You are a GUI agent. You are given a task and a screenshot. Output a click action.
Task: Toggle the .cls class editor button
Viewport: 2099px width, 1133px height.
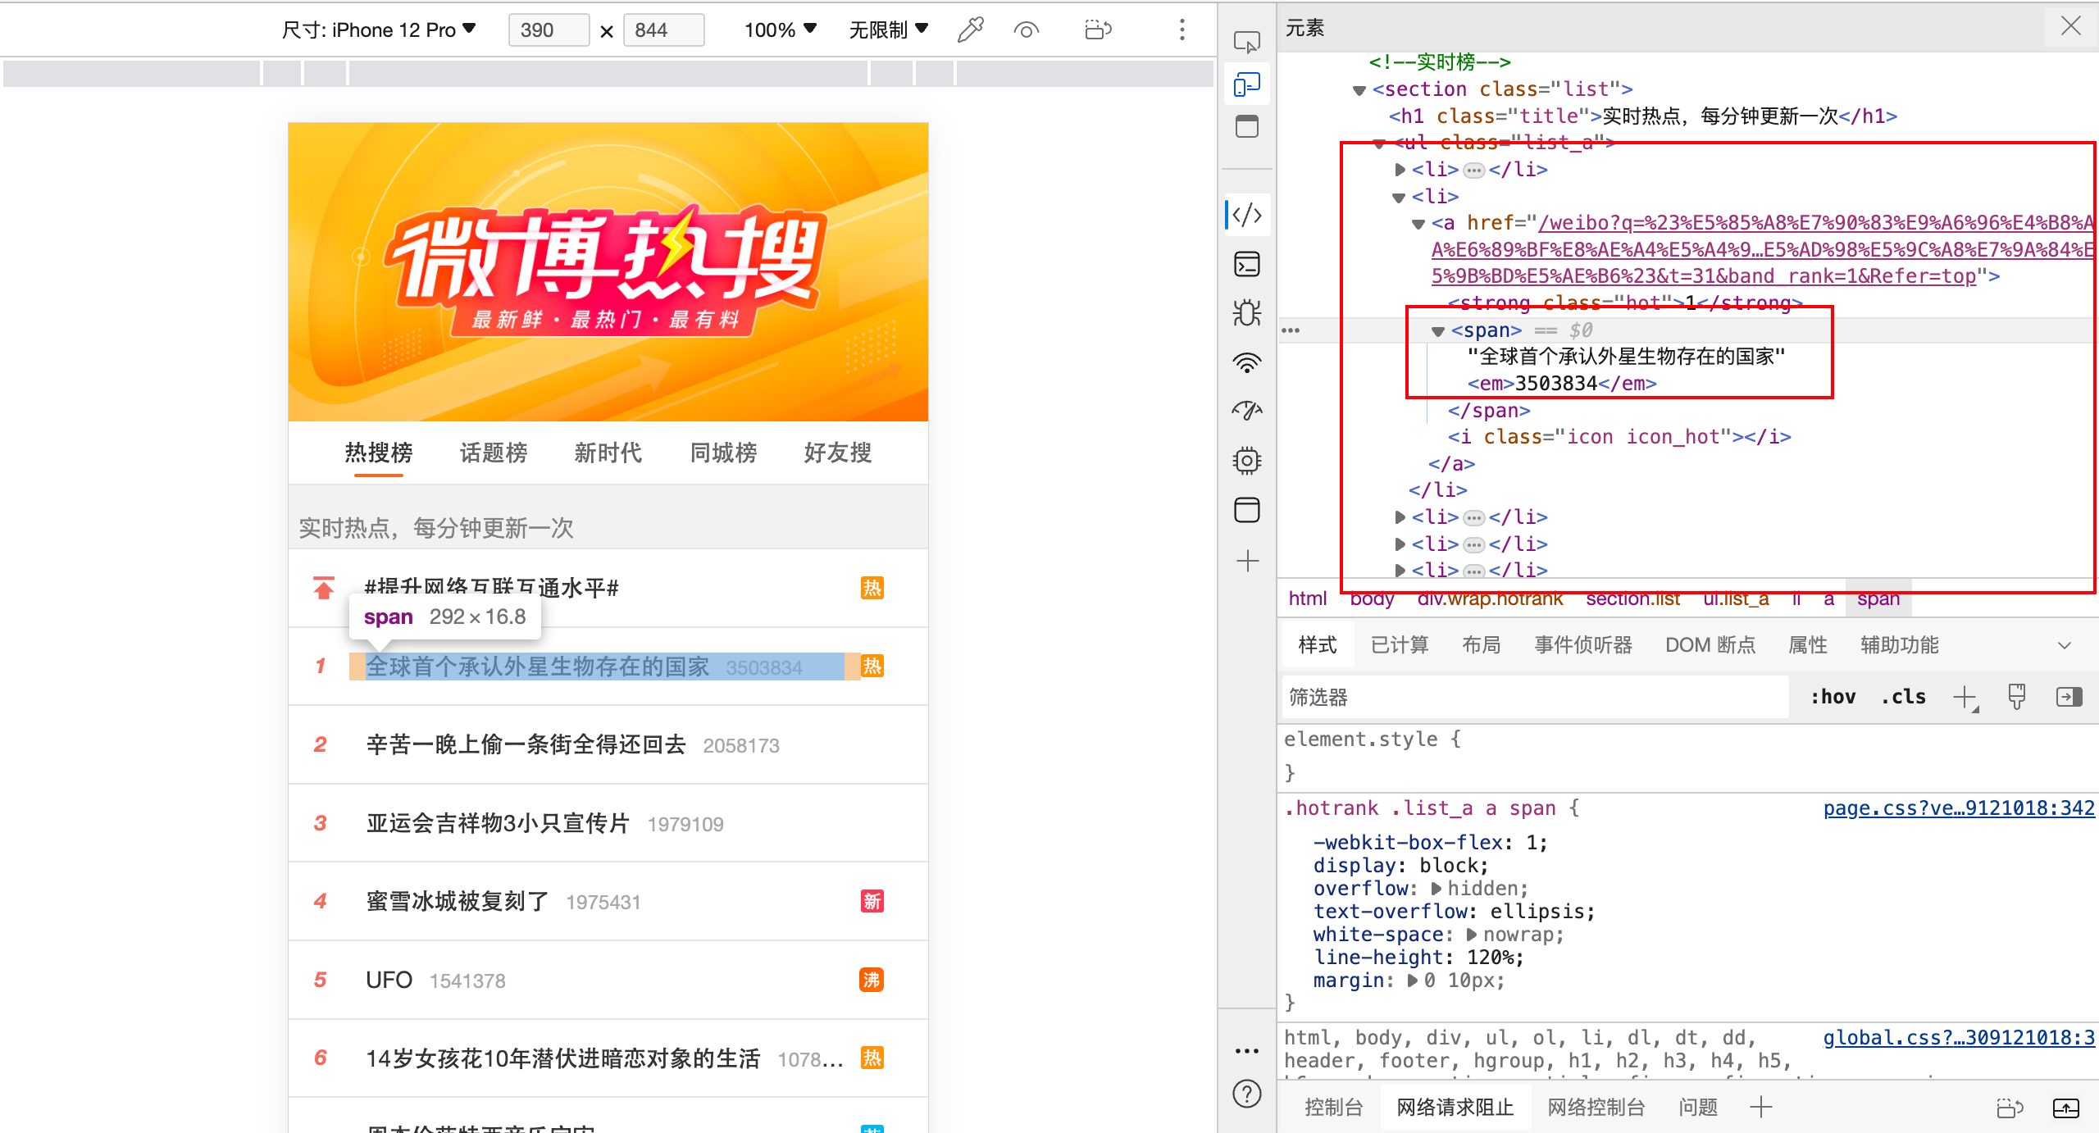(1903, 697)
